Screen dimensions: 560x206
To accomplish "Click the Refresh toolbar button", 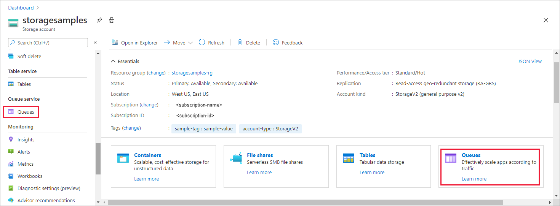I will click(x=211, y=43).
